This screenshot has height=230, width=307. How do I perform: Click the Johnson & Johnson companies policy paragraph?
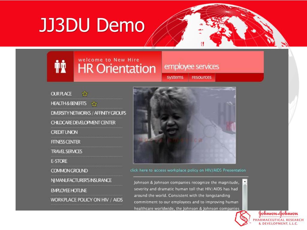pyautogui.click(x=186, y=195)
